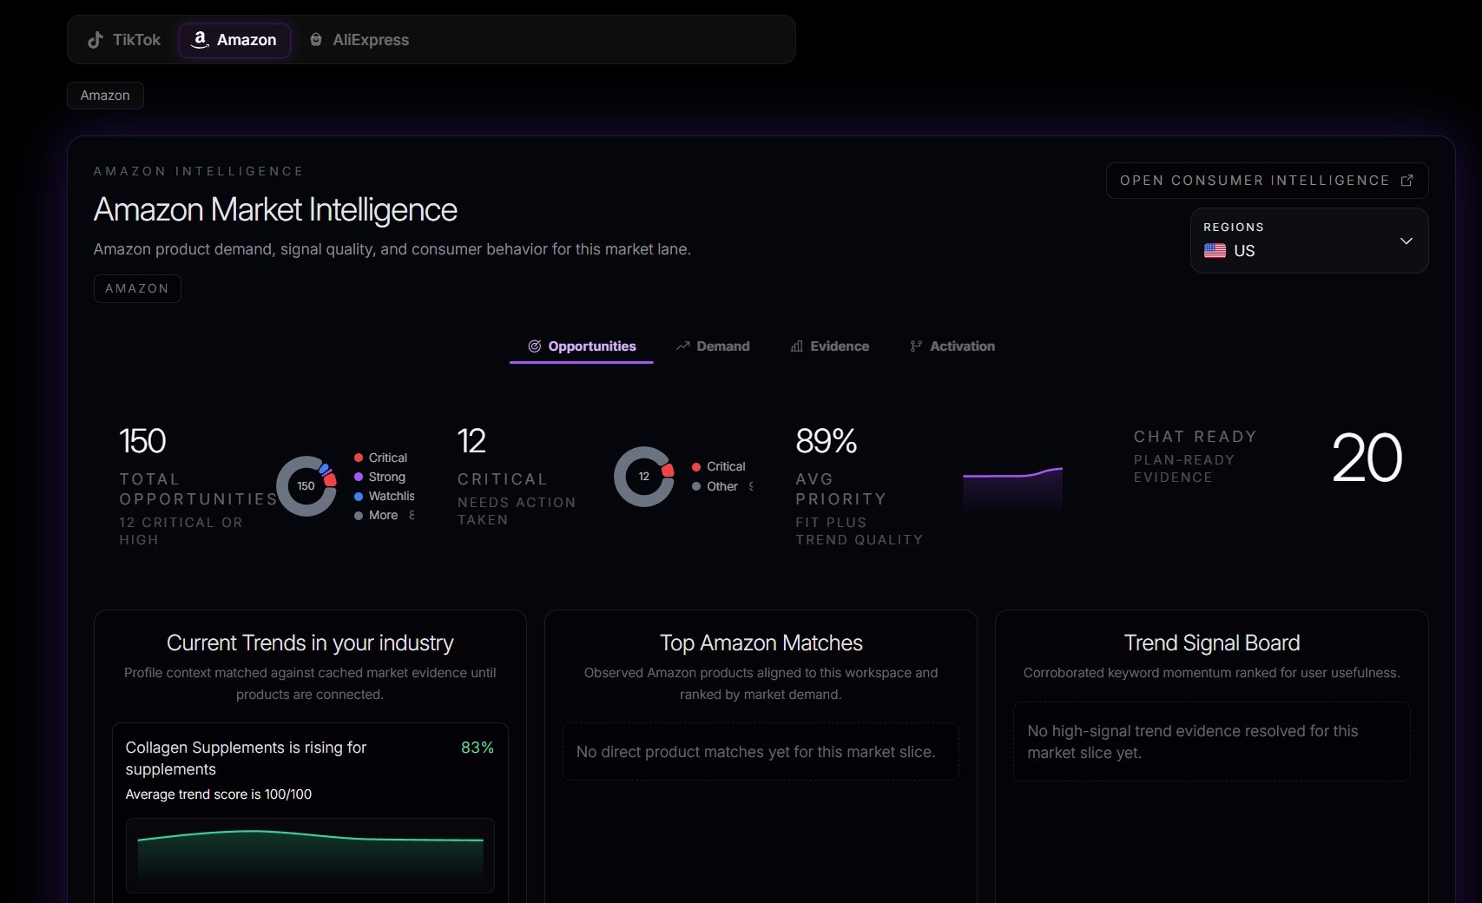Click the bar chart icon beside Evidence
The width and height of the screenshot is (1482, 903).
coord(797,346)
